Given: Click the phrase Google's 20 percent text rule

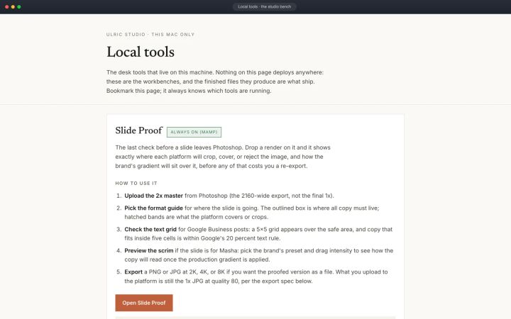Looking at the screenshot, I should pos(240,238).
